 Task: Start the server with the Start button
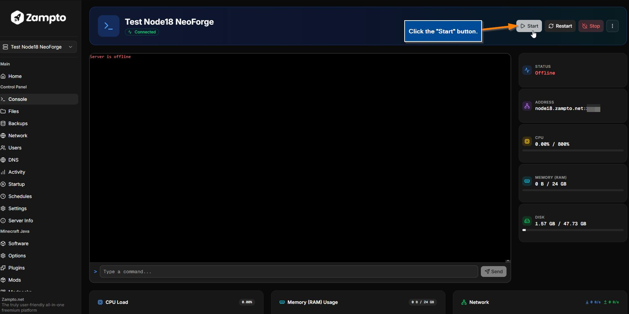click(x=529, y=26)
